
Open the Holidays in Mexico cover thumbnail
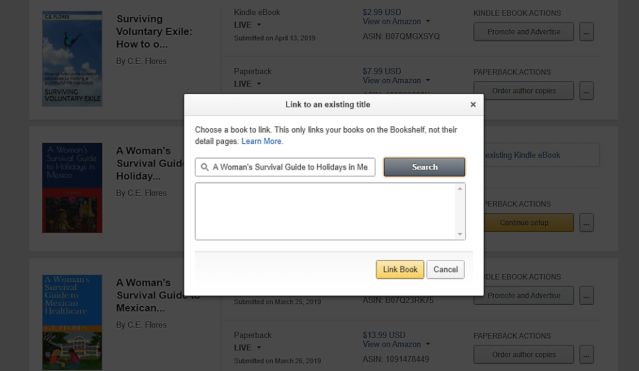tap(72, 188)
